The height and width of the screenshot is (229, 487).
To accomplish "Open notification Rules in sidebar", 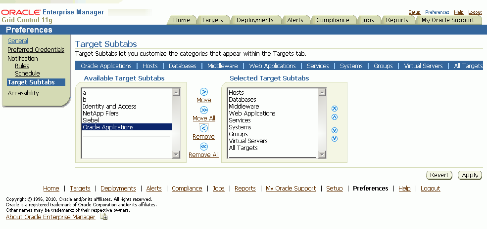I will click(x=22, y=66).
